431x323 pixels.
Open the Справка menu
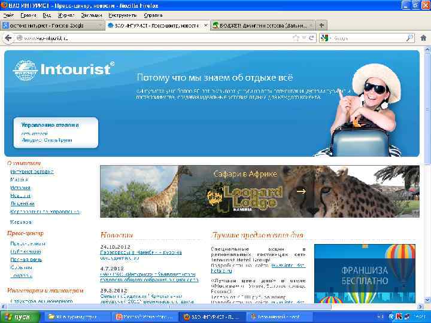pos(153,16)
